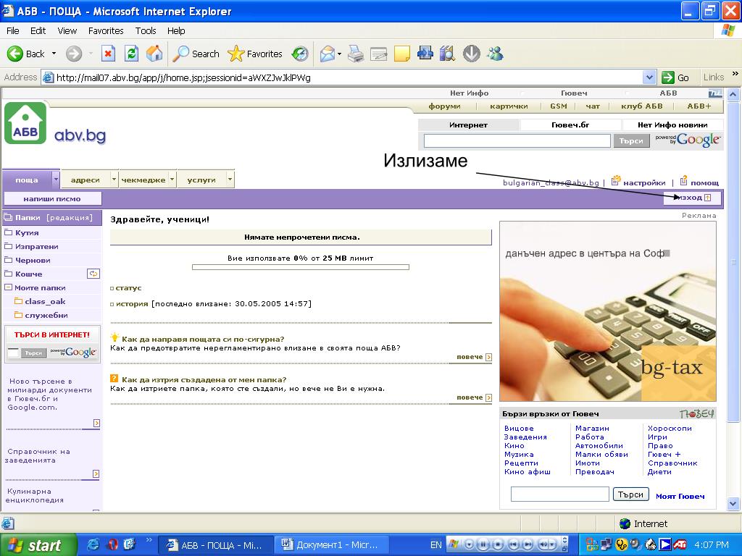
Task: Click the top Google search input field
Action: (517, 141)
